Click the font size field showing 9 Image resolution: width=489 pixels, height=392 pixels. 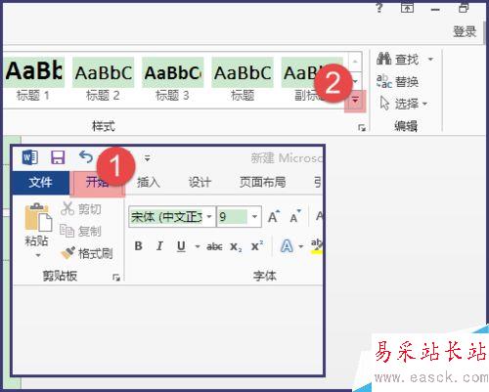(233, 217)
